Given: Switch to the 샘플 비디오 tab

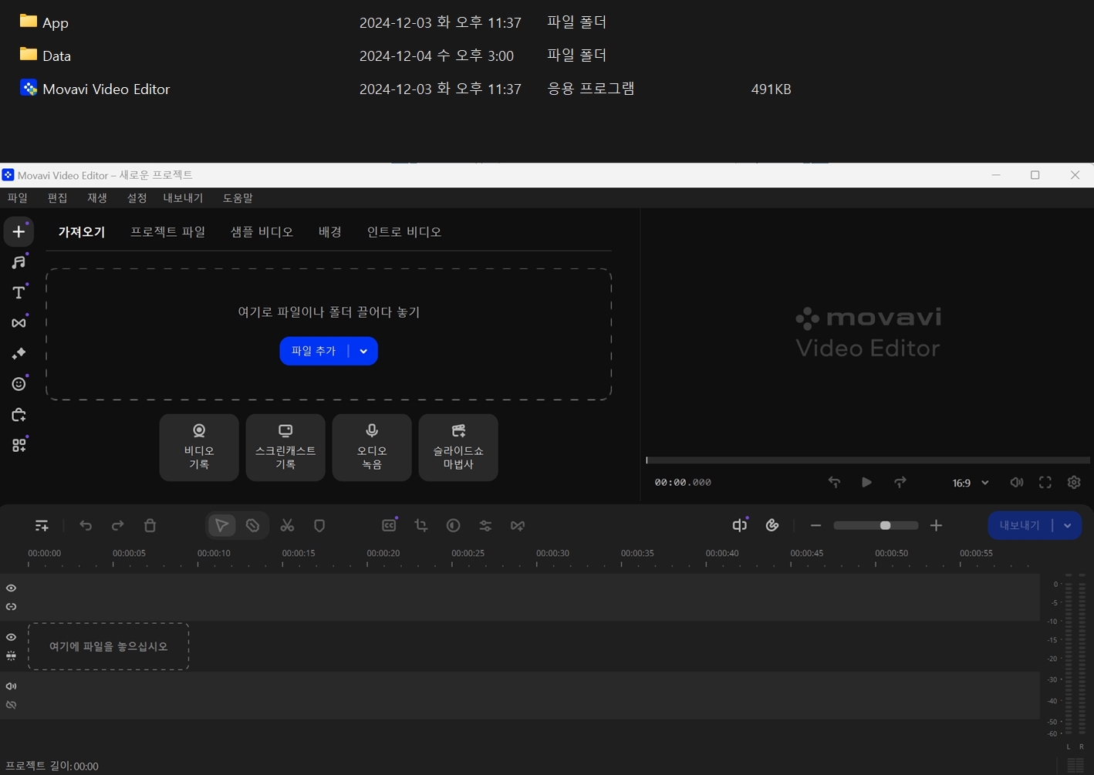Looking at the screenshot, I should (x=262, y=232).
